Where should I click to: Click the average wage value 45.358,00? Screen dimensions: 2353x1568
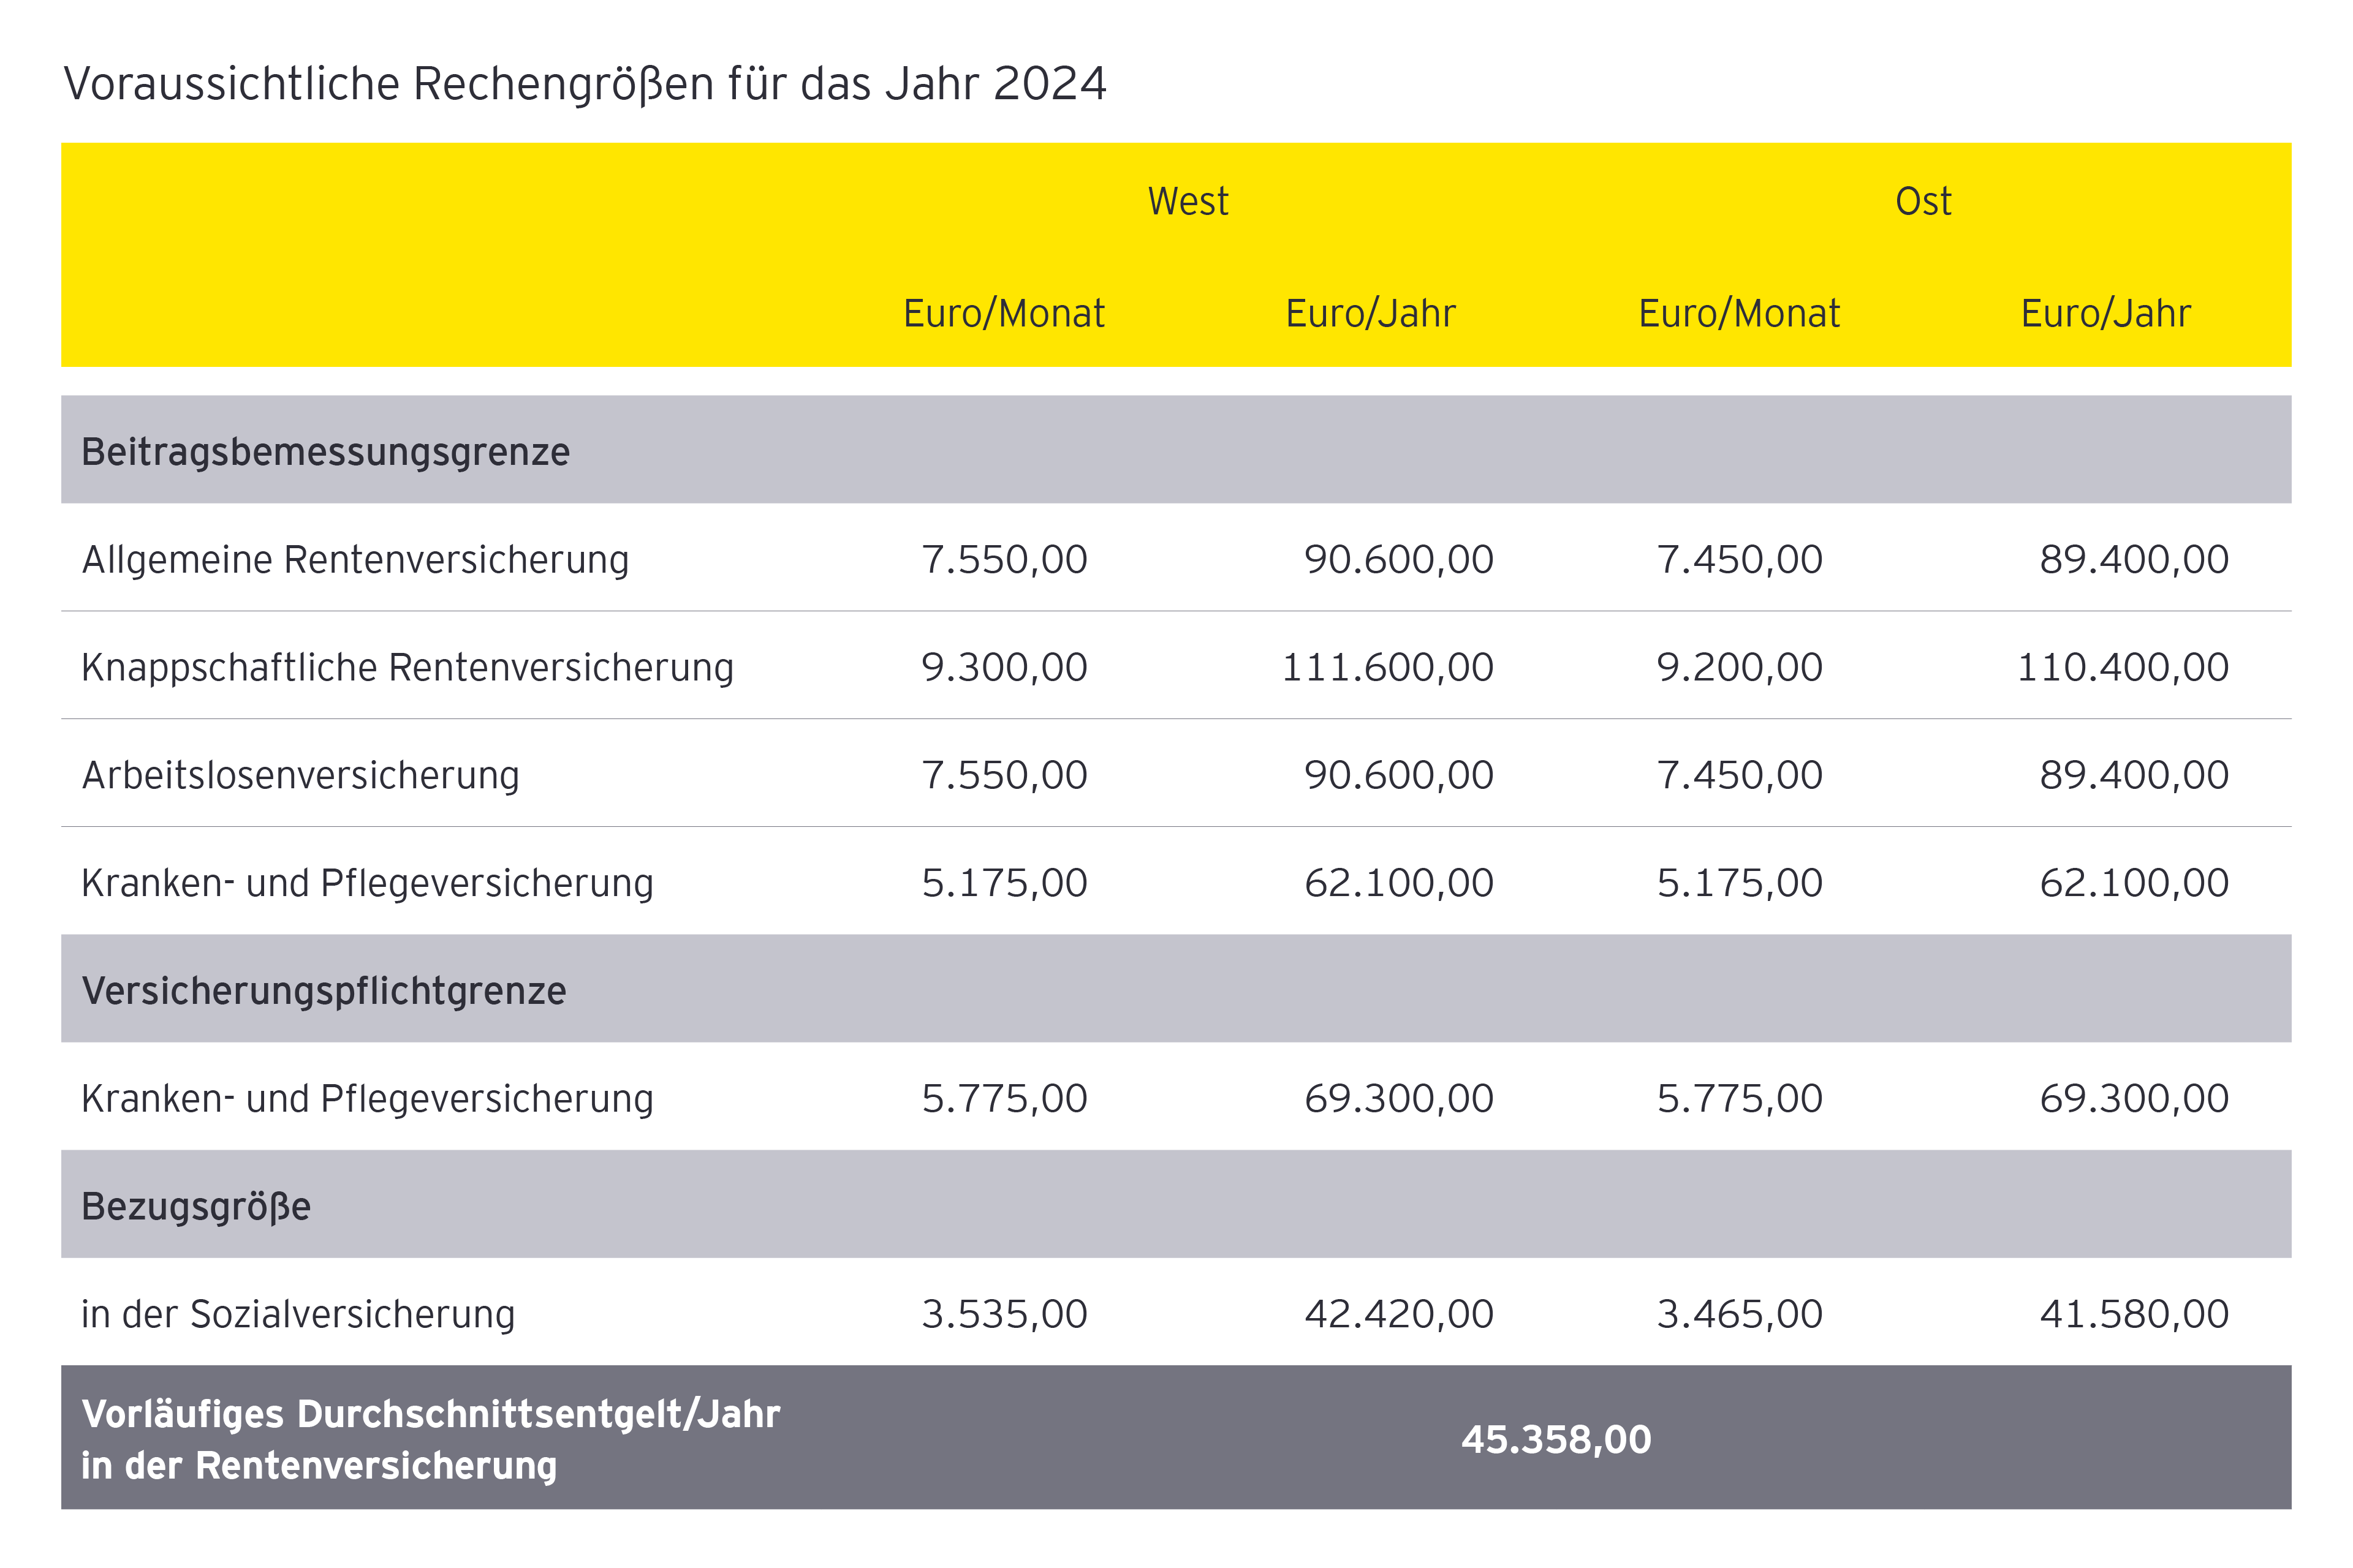tap(1556, 1439)
